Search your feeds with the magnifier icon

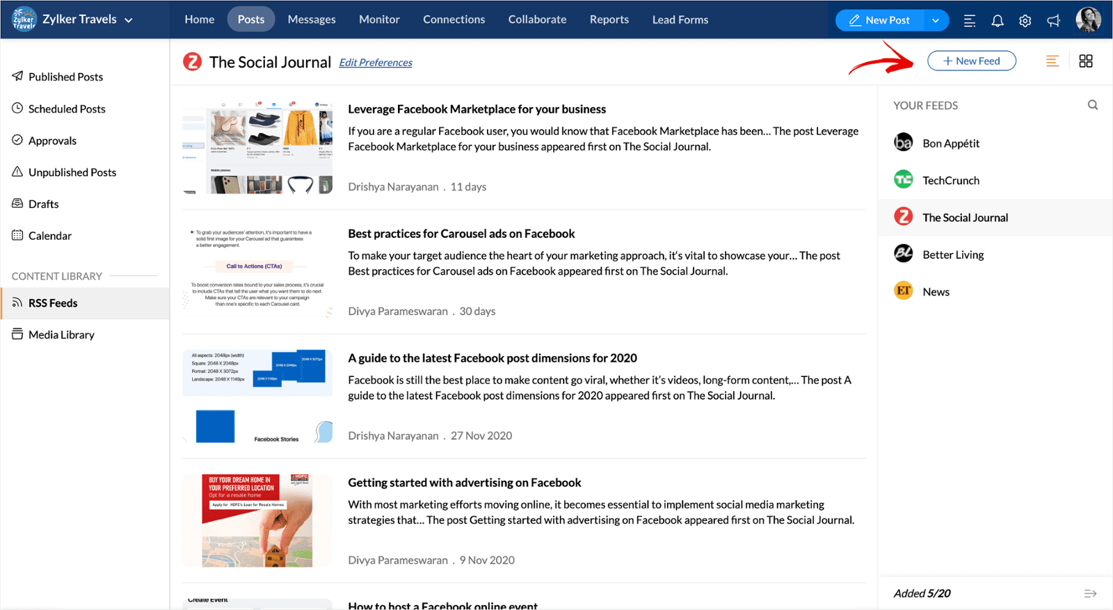(1093, 105)
